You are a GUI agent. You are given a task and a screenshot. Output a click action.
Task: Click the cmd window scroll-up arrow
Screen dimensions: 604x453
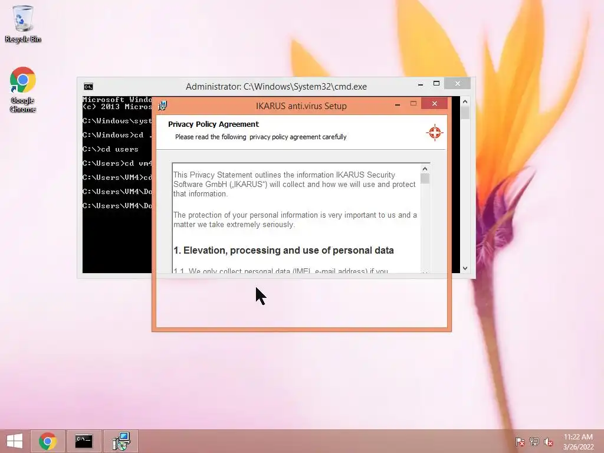[x=465, y=101]
